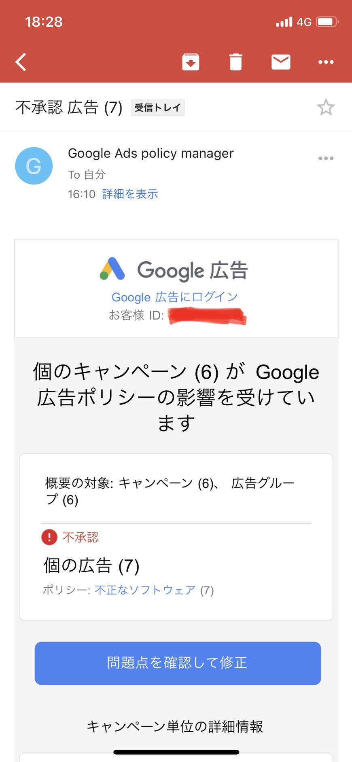Tap the back arrow icon
352x762 pixels.
[x=21, y=62]
